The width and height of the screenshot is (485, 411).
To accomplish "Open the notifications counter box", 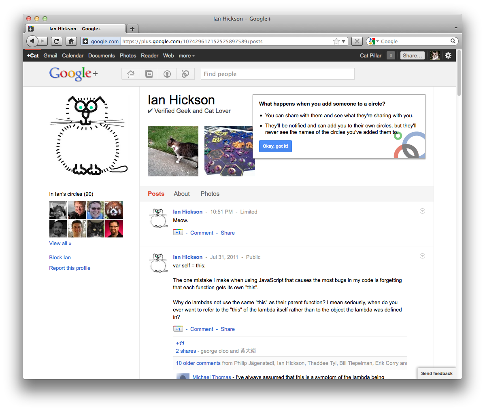I will tap(391, 55).
